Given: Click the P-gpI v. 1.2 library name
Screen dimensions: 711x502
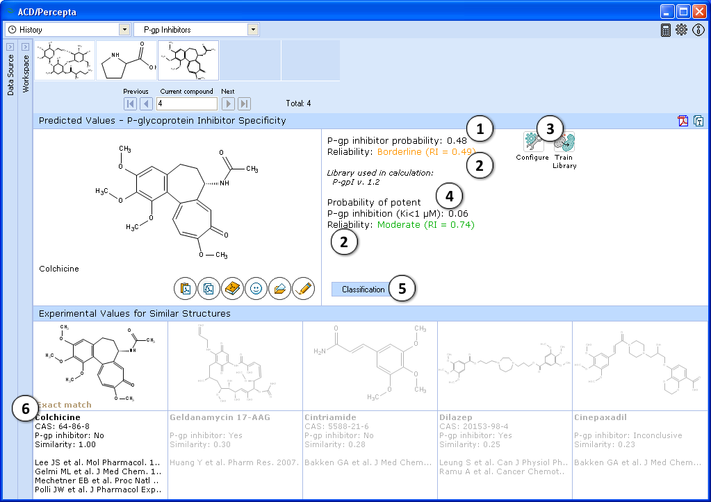Looking at the screenshot, I should pyautogui.click(x=356, y=182).
